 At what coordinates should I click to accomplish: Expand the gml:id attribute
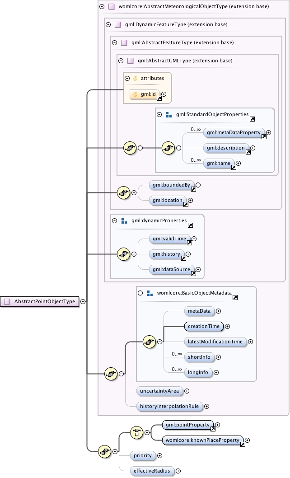pyautogui.click(x=164, y=94)
